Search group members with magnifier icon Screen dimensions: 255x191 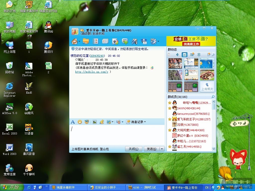pyautogui.click(x=213, y=97)
